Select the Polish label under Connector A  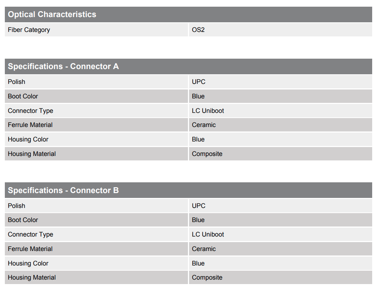pos(17,82)
